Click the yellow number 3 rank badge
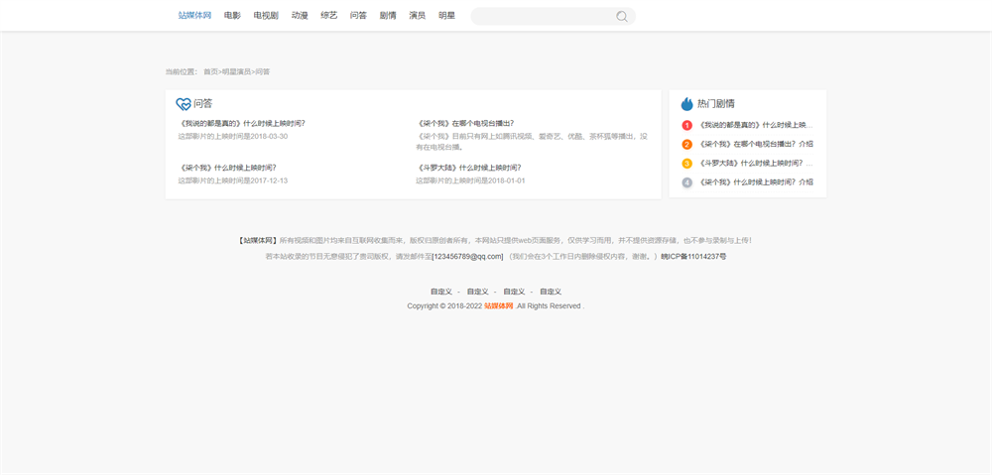The image size is (992, 475). tap(687, 164)
